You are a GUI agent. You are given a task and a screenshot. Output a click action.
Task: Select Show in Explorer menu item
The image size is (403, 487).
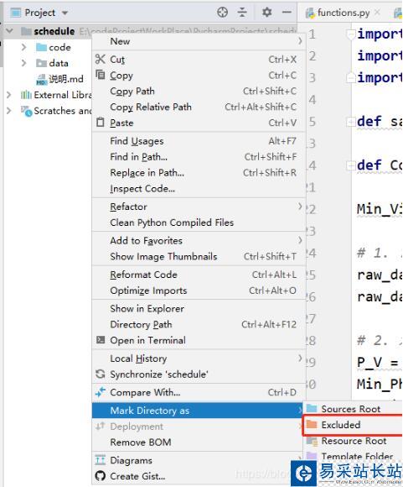199,308
